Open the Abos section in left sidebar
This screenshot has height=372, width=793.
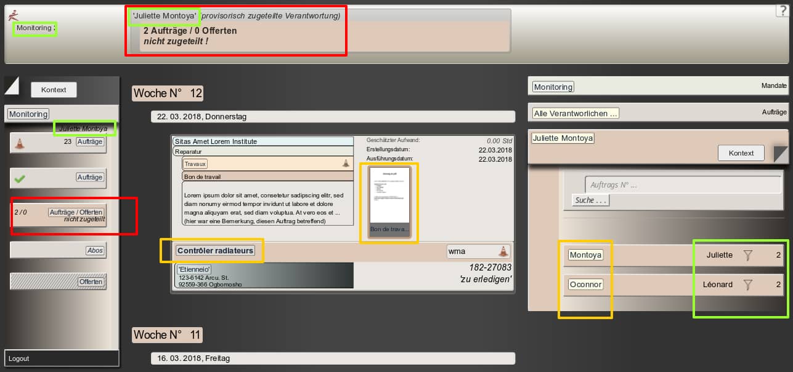tap(95, 250)
